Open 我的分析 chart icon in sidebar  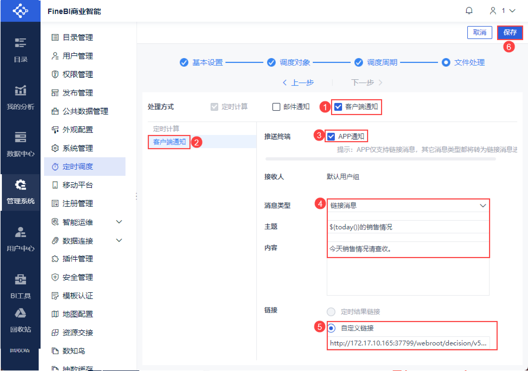click(x=20, y=91)
